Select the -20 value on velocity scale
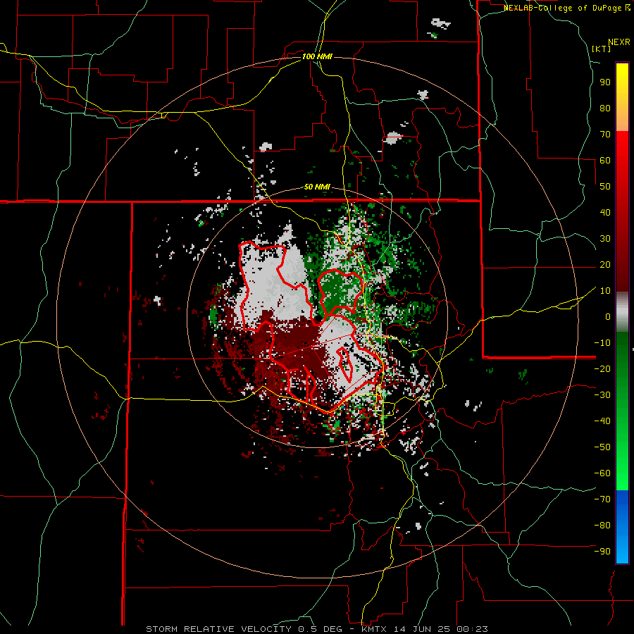634x634 pixels. point(602,369)
